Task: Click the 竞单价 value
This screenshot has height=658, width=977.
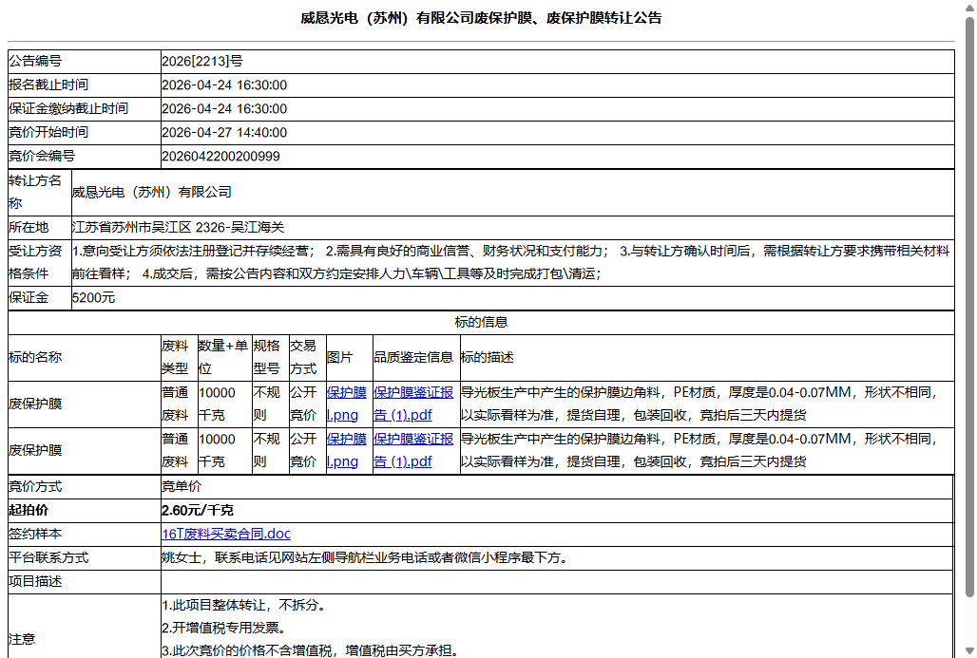Action: click(x=182, y=486)
